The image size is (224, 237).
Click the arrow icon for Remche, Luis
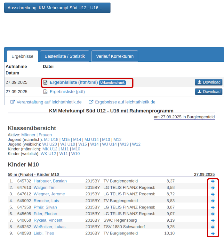[x=213, y=201]
